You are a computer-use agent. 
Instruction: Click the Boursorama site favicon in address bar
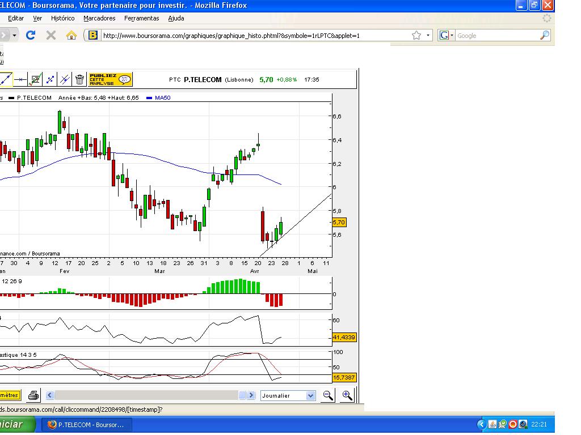click(93, 35)
